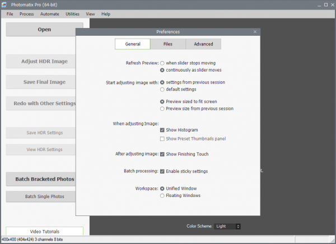Select 'when slider stops moving' refresh option
This screenshot has height=244, width=336.
162,63
